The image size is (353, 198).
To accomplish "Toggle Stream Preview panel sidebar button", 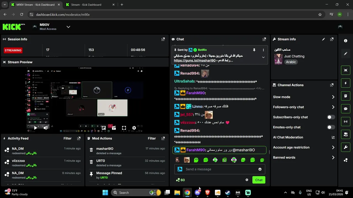I will 346,70.
